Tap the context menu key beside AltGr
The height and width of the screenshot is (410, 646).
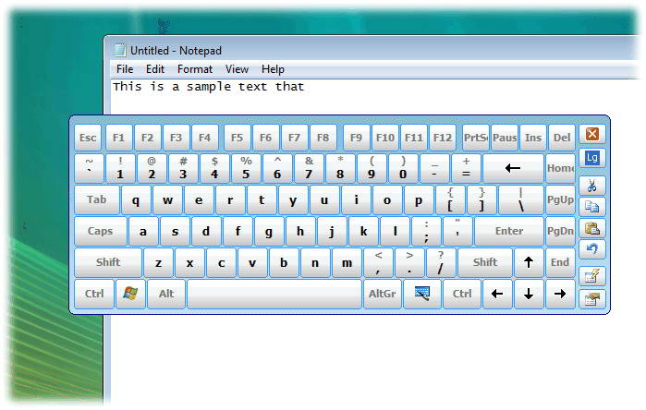click(422, 294)
